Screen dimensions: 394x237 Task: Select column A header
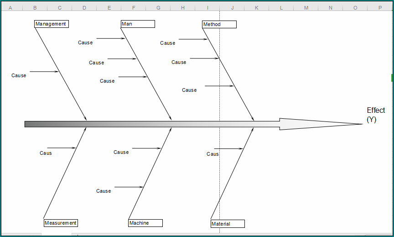pyautogui.click(x=10, y=8)
